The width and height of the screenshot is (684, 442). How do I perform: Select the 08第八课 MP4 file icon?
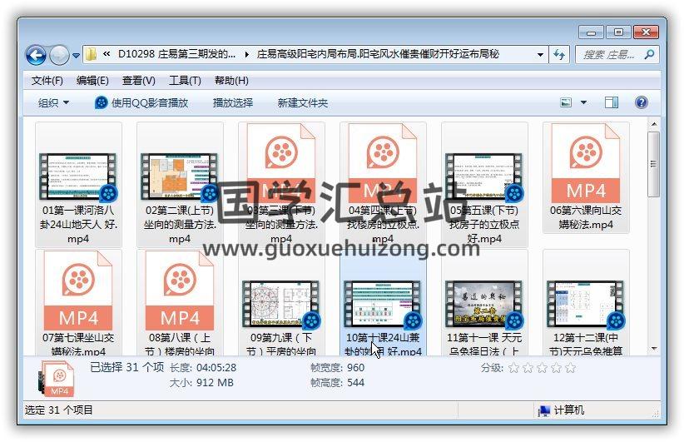click(x=180, y=291)
